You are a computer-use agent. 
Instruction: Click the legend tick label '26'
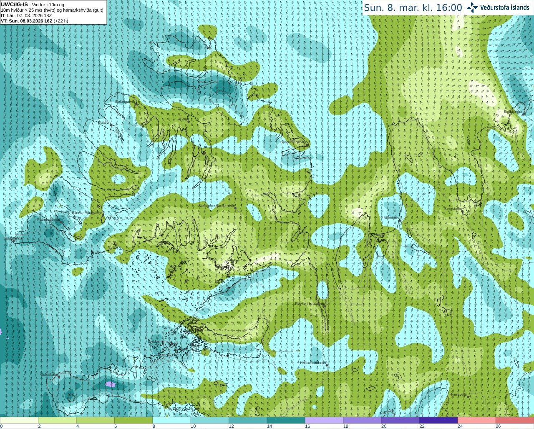[x=498, y=426]
